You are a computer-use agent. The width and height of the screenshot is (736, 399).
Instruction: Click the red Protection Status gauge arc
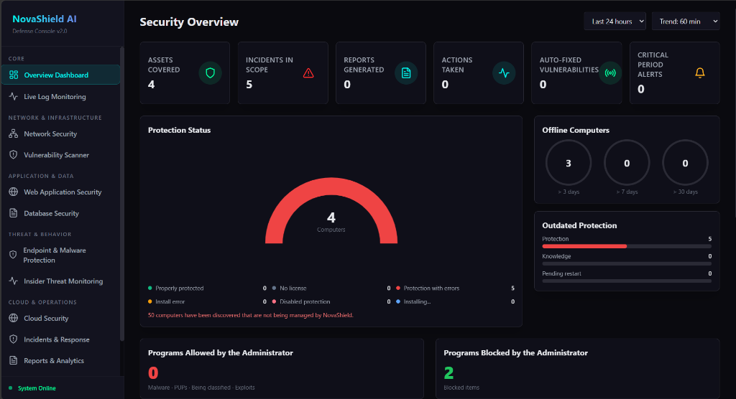coord(331,186)
